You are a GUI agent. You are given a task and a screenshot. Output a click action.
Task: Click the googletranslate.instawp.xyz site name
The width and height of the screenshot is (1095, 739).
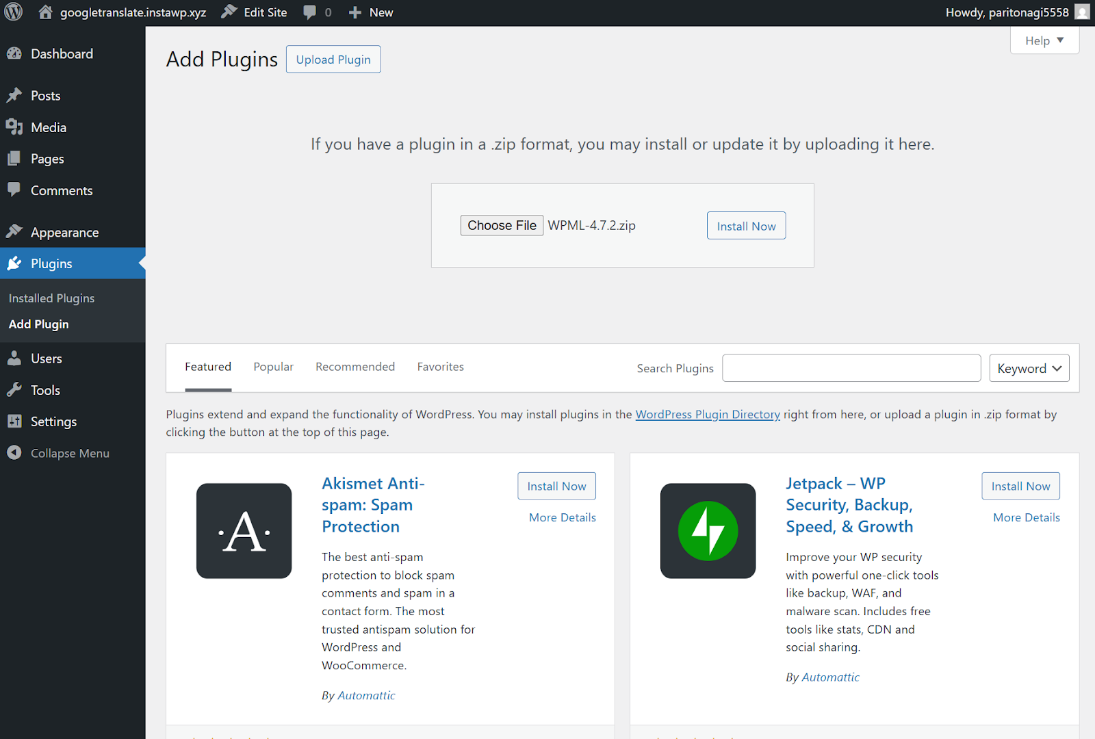click(x=133, y=12)
